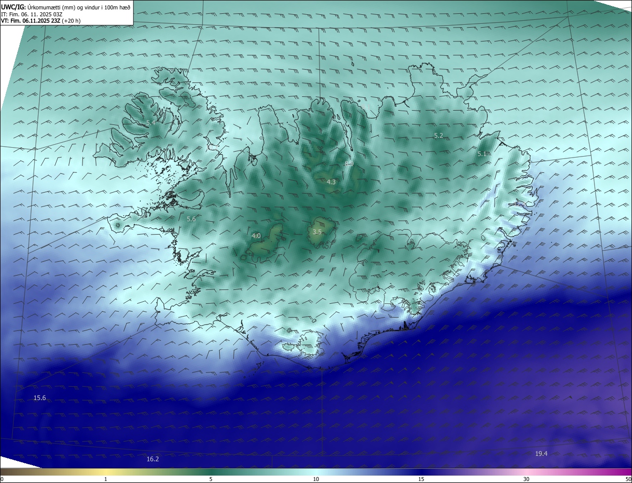This screenshot has height=483, width=632.
Task: Click the legend tick label 5
Action: pos(211,479)
